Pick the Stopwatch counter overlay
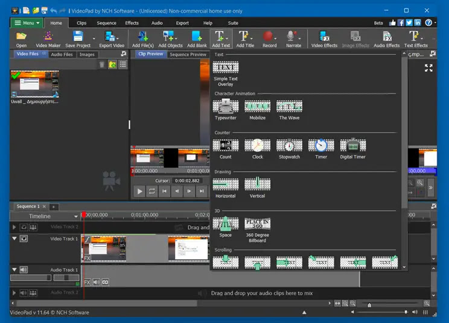Viewport: 449px width, 323px height. coord(289,149)
